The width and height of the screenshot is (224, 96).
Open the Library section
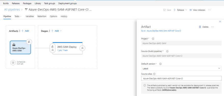click(38, 3)
